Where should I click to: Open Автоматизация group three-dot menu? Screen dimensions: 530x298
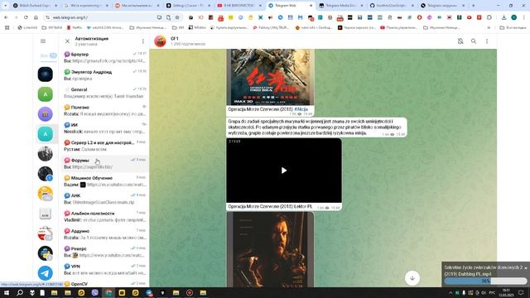[x=143, y=41]
